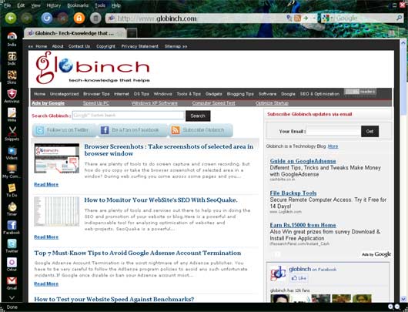Click the green Go arrow in address bar
The image size is (408, 312).
click(x=306, y=18)
